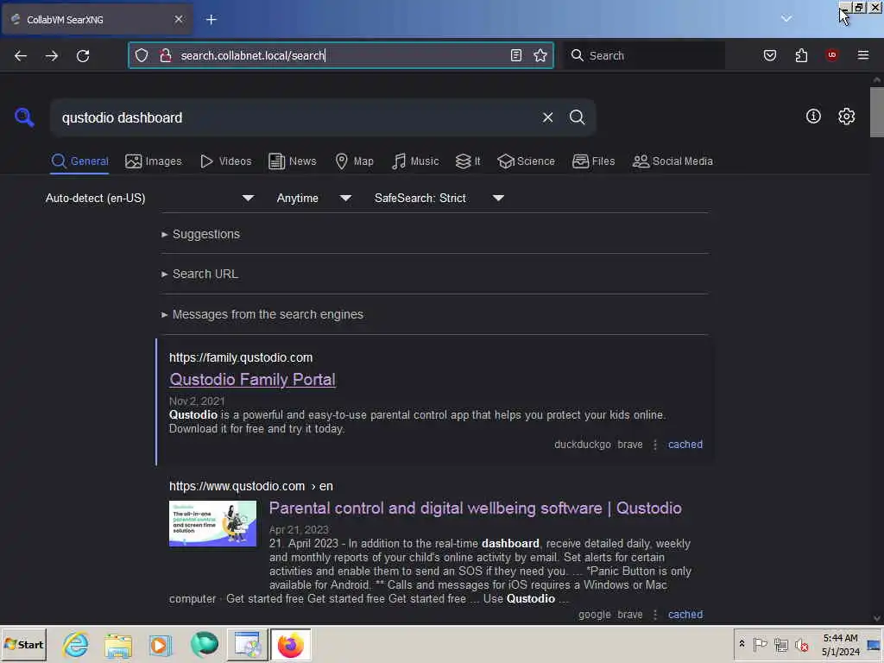The height and width of the screenshot is (663, 884).
Task: Open Windows Media Player taskbar icon
Action: [160, 644]
